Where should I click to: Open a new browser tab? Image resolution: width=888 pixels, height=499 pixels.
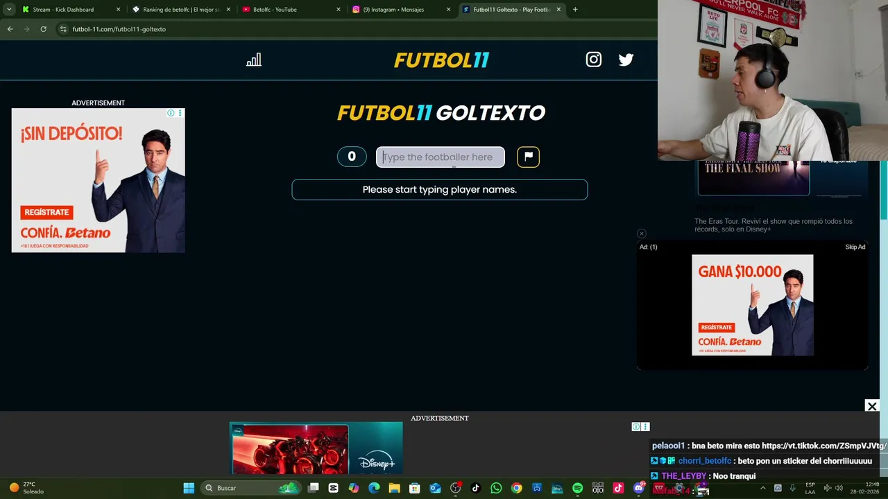click(x=575, y=10)
